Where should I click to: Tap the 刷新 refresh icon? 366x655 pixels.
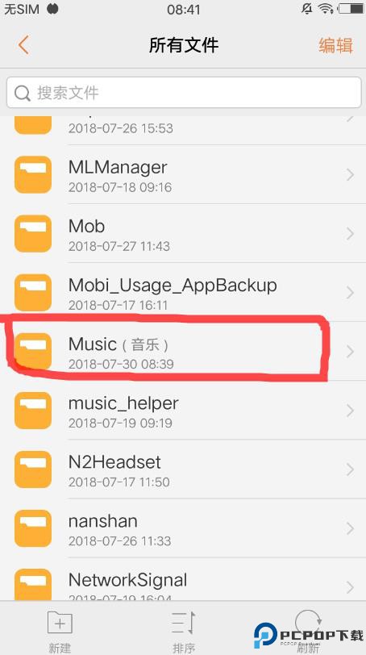tap(308, 623)
